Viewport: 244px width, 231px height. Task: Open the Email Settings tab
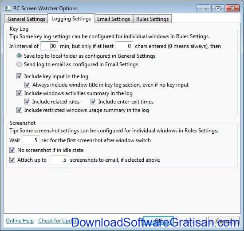114,19
